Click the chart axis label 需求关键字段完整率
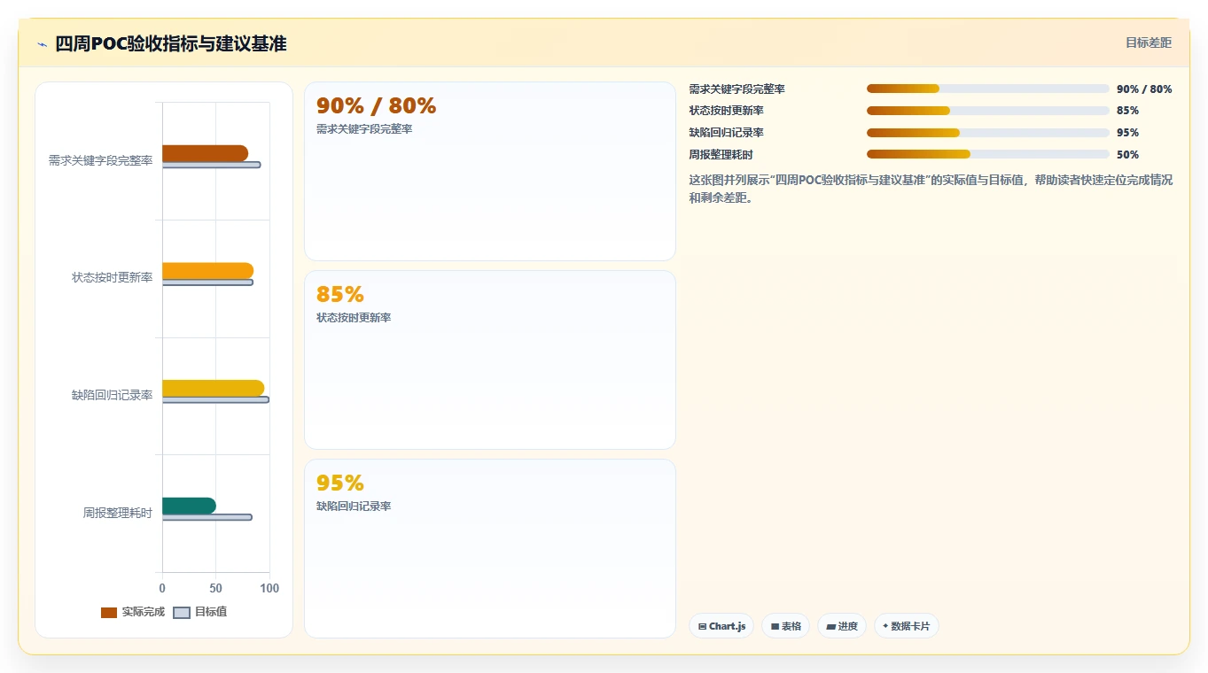 pos(100,160)
